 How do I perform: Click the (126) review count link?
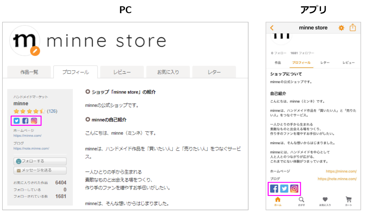pyautogui.click(x=52, y=111)
